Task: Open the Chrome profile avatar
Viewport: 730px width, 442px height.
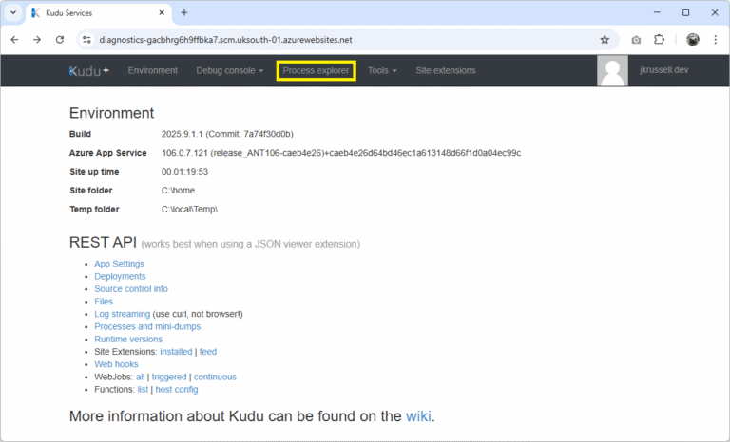Action: [x=693, y=40]
